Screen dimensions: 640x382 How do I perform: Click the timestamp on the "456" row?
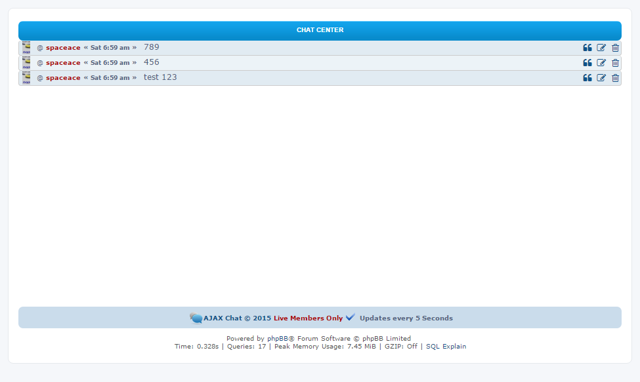pos(110,63)
